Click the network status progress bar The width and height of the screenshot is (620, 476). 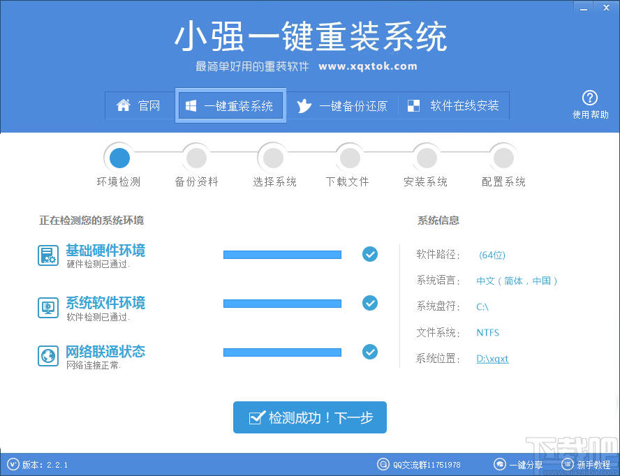click(x=282, y=352)
